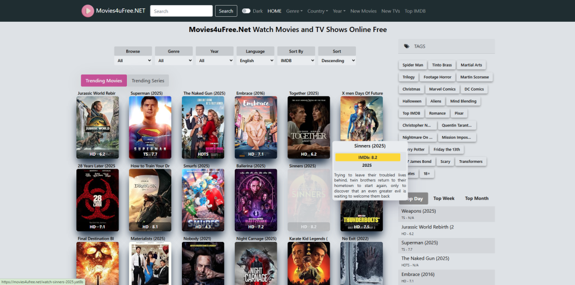
Task: Click the Christmas tag
Action: (411, 89)
